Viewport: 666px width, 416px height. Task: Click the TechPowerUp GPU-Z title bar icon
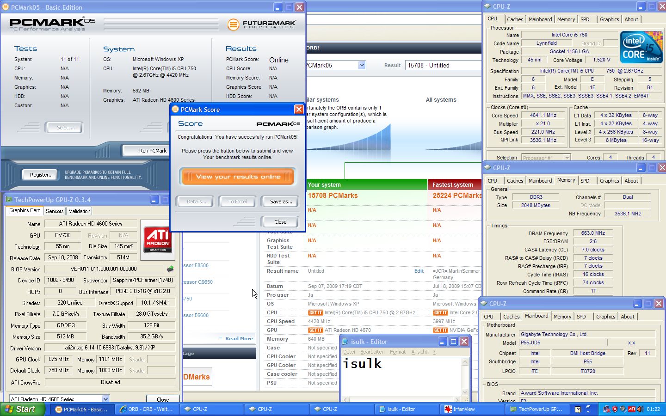[8, 200]
